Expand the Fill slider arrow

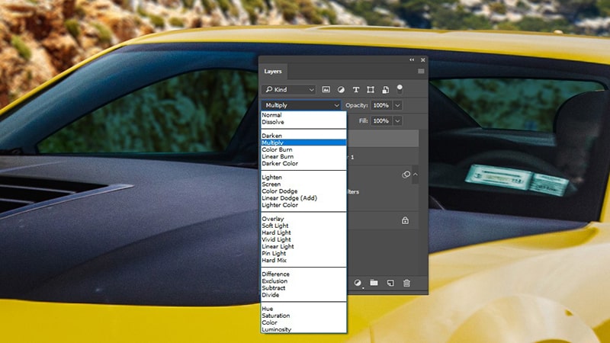click(x=397, y=121)
